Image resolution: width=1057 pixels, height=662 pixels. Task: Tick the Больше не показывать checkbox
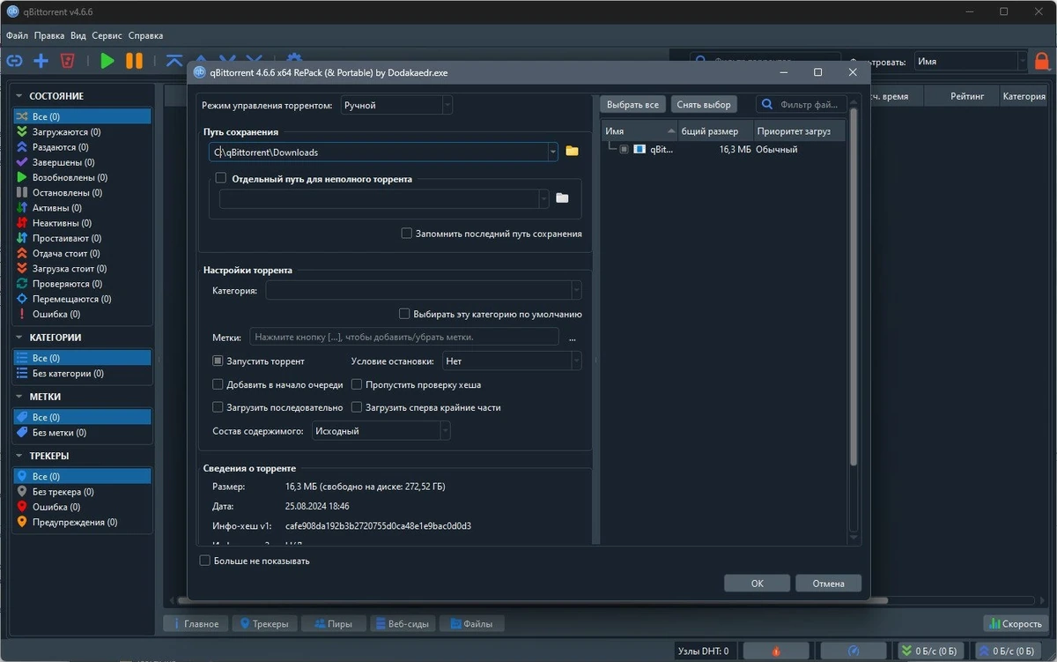point(205,561)
